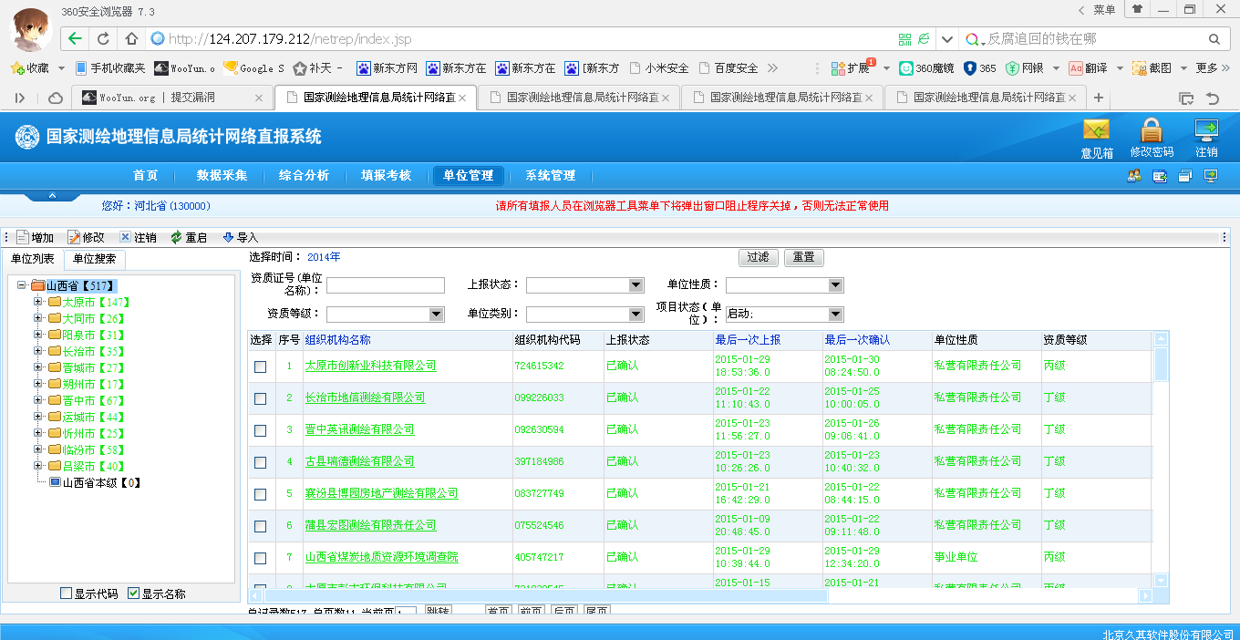Check the checkbox for 襄汾县博园房地产测绘有限公司 row

tap(261, 494)
